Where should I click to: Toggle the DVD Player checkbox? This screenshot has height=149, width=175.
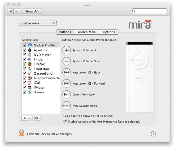(x=25, y=54)
